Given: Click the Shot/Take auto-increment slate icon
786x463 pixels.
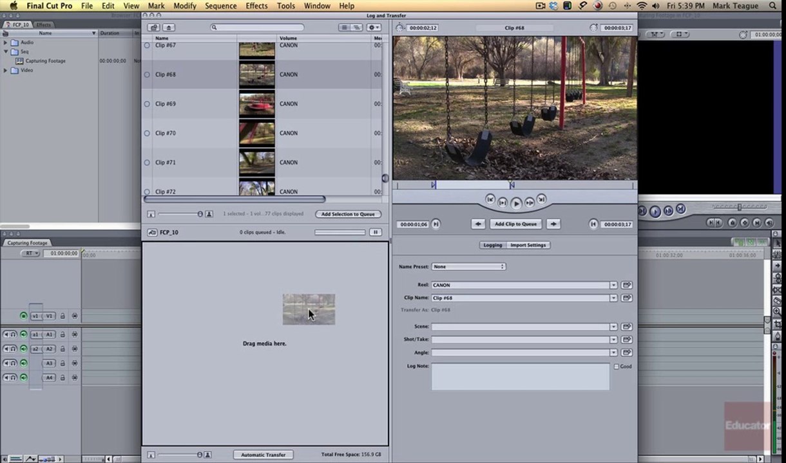Looking at the screenshot, I should point(626,340).
